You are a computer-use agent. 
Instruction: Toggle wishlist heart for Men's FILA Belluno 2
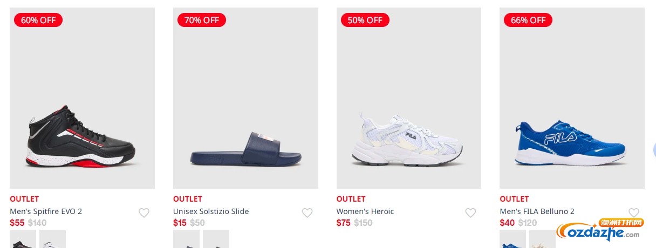[634, 212]
